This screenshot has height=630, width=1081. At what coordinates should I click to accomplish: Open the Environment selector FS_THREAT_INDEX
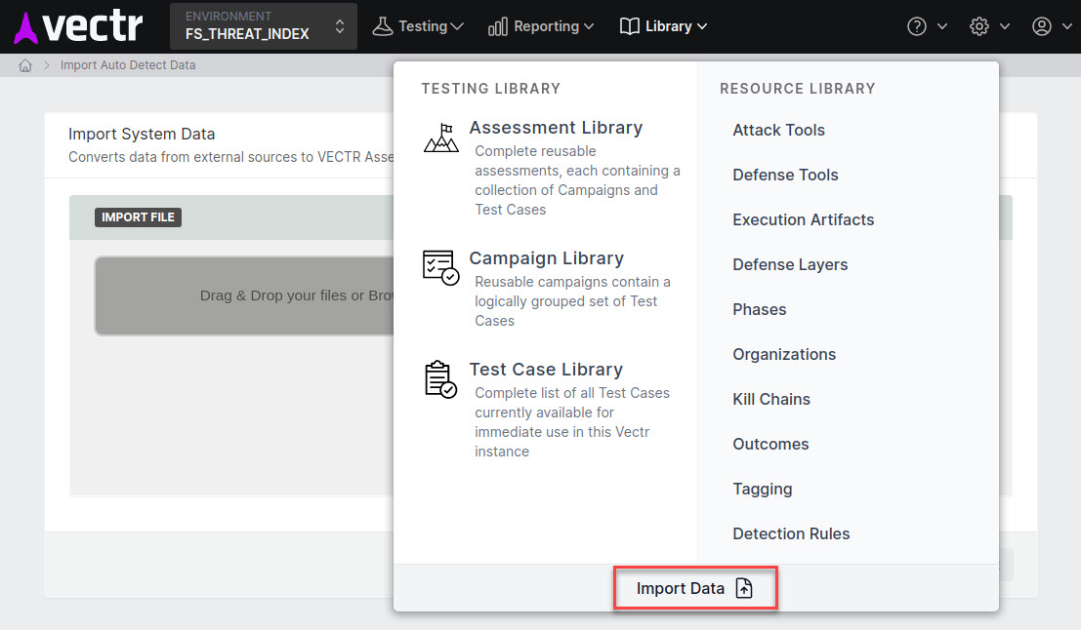point(264,26)
